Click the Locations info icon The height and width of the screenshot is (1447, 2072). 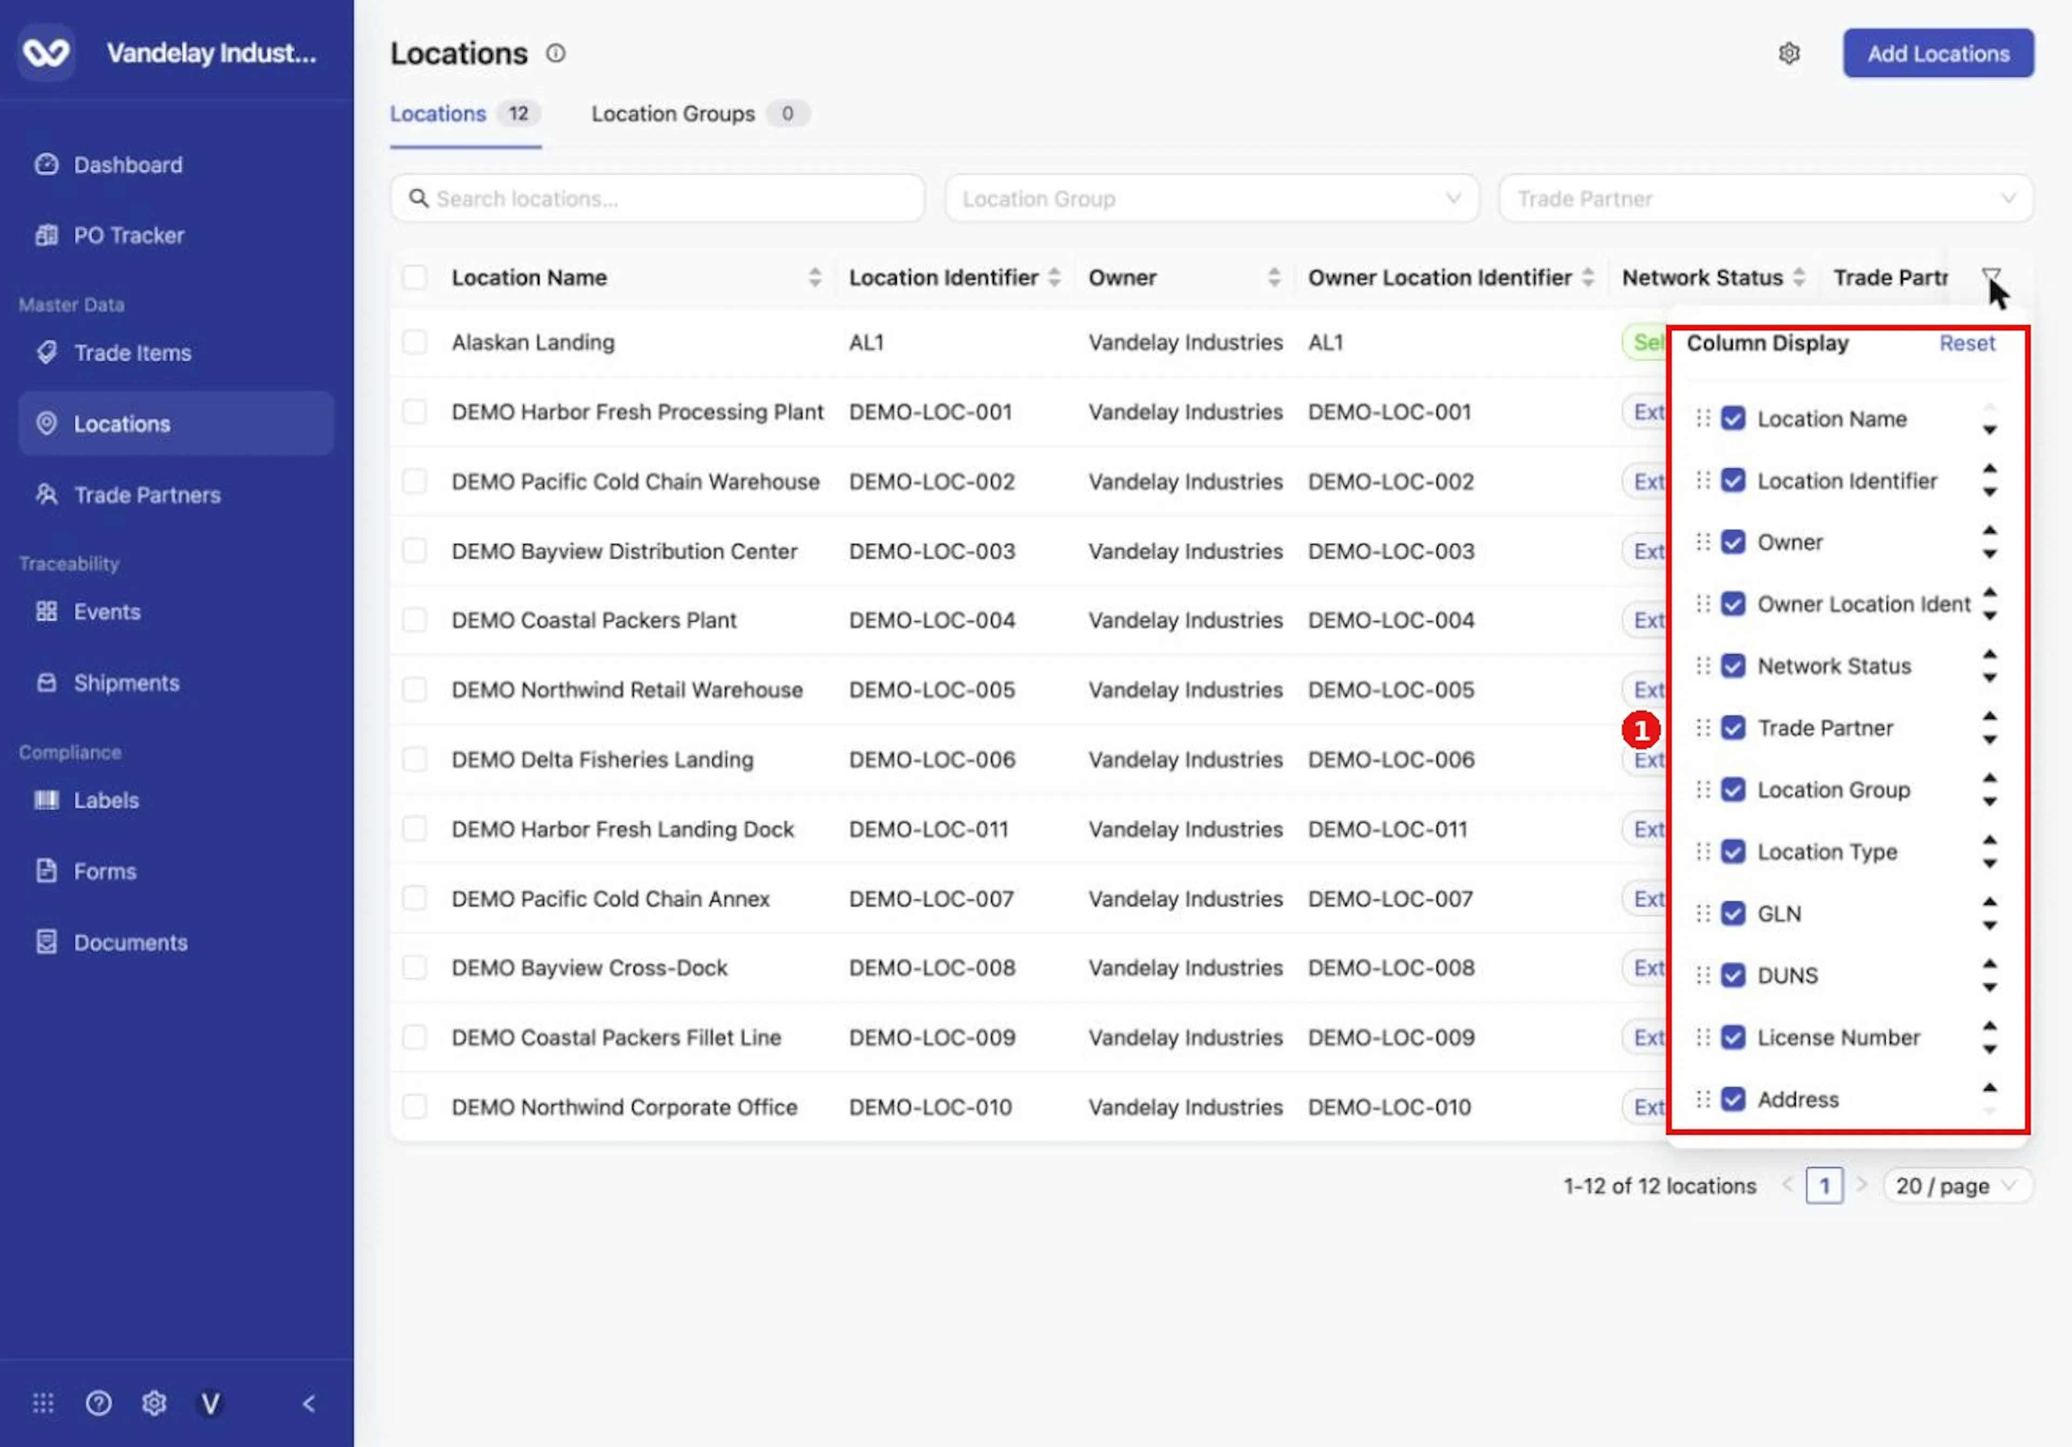[x=556, y=53]
